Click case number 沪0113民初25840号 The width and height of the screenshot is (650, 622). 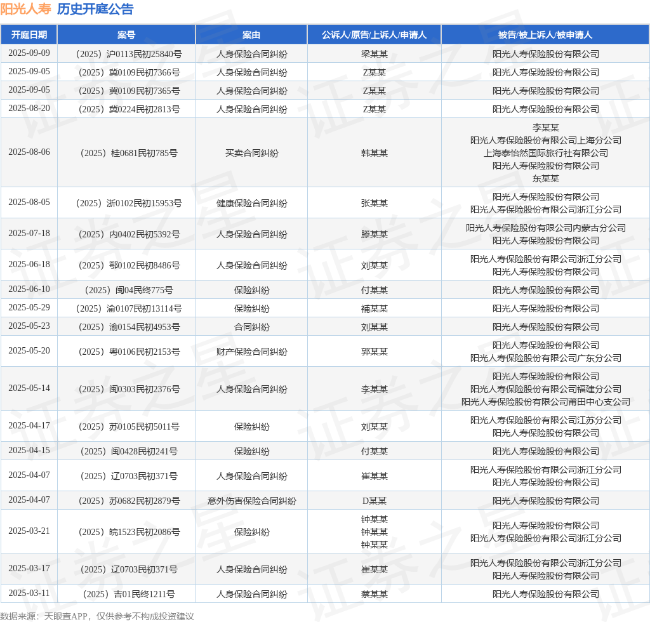pos(129,54)
